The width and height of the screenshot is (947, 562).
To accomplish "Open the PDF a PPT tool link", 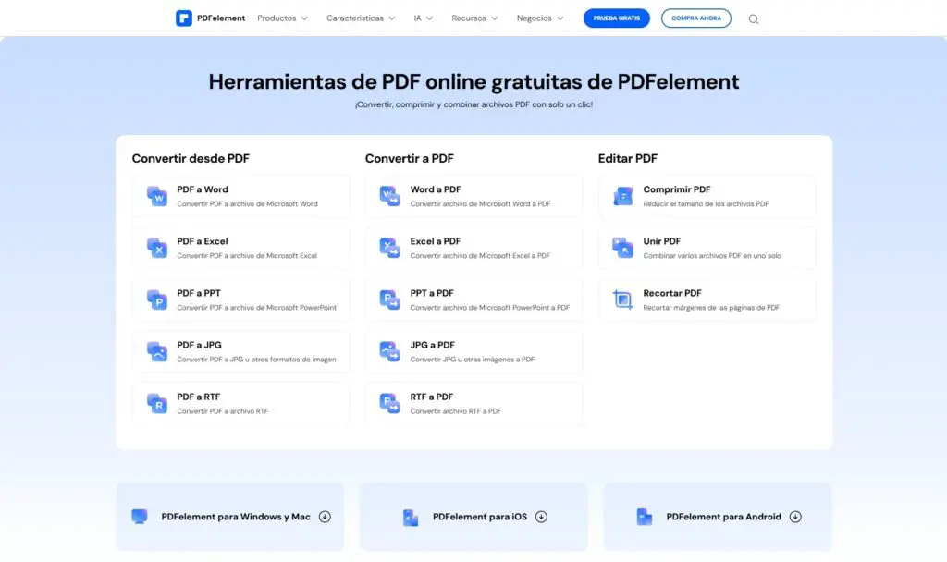I will tap(240, 299).
